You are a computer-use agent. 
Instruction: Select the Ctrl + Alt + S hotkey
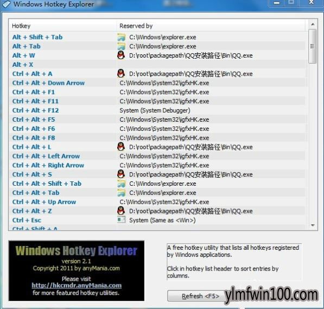[32, 174]
